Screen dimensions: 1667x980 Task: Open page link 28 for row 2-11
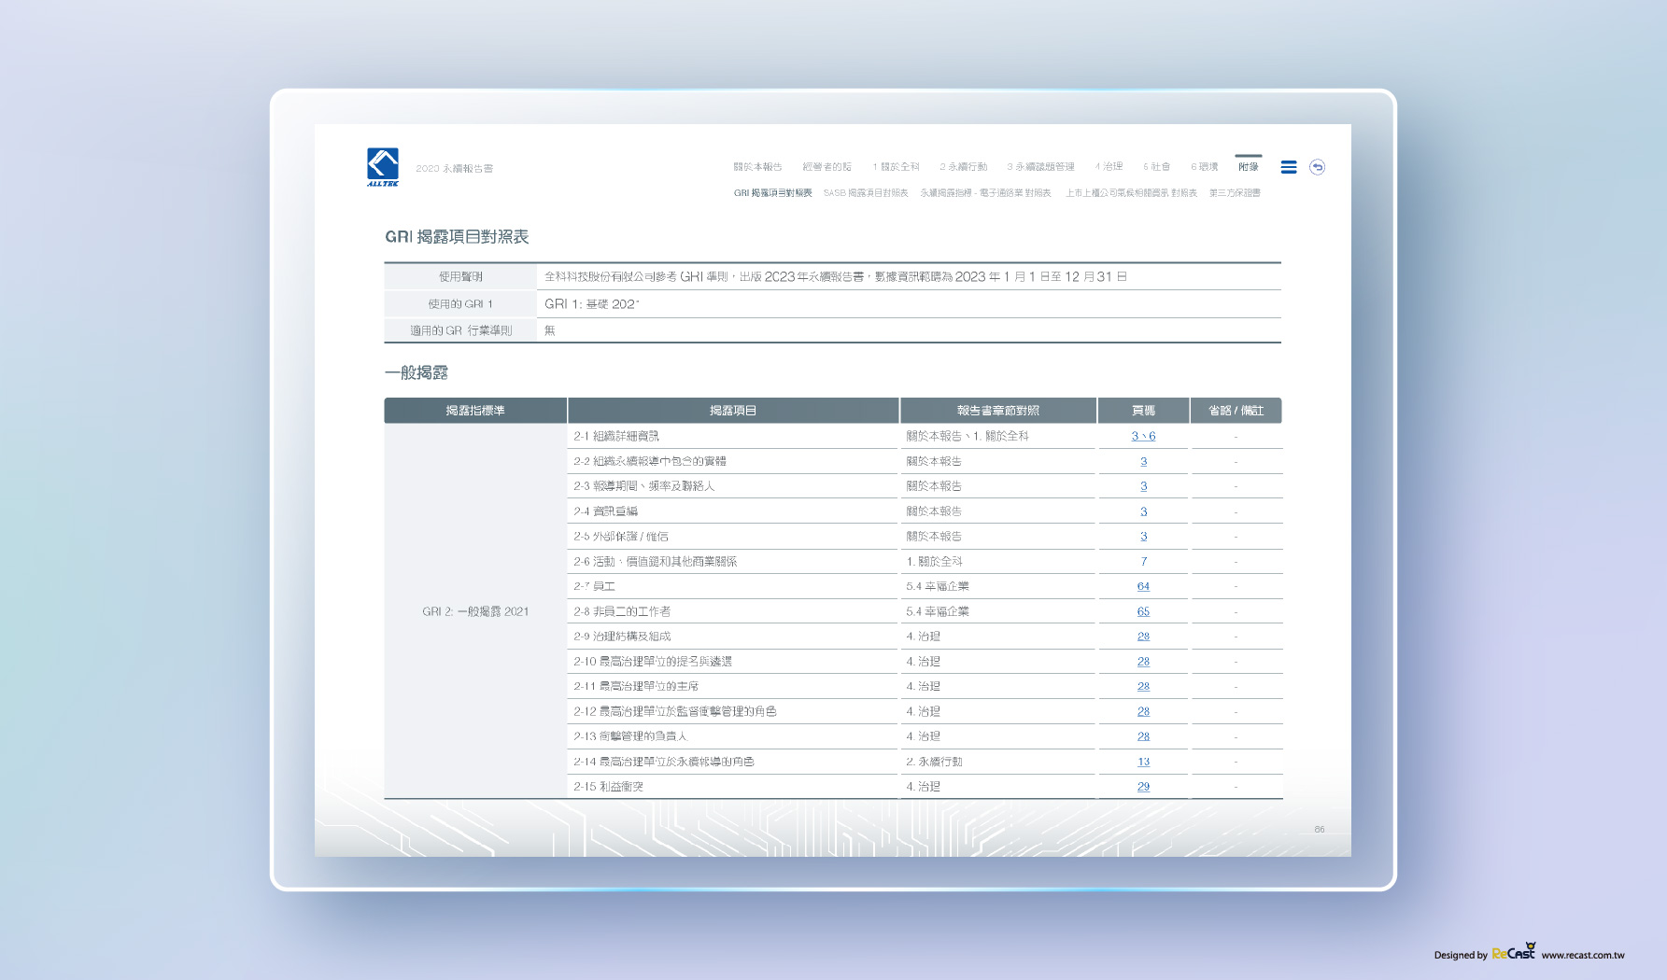pos(1143,686)
